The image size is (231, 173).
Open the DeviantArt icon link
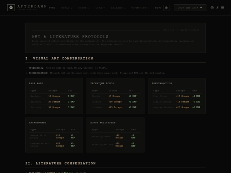click(x=217, y=8)
